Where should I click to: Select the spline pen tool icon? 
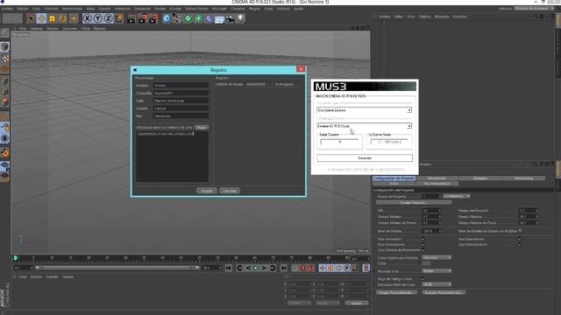[x=177, y=18]
